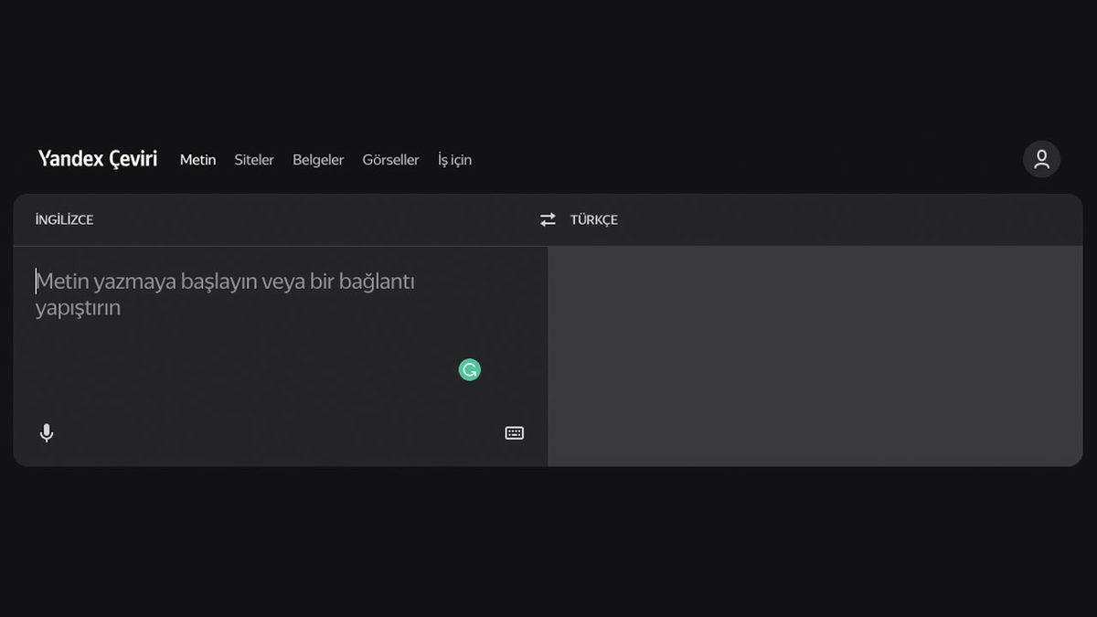
Task: Switch to the Siteler tab
Action: [254, 160]
